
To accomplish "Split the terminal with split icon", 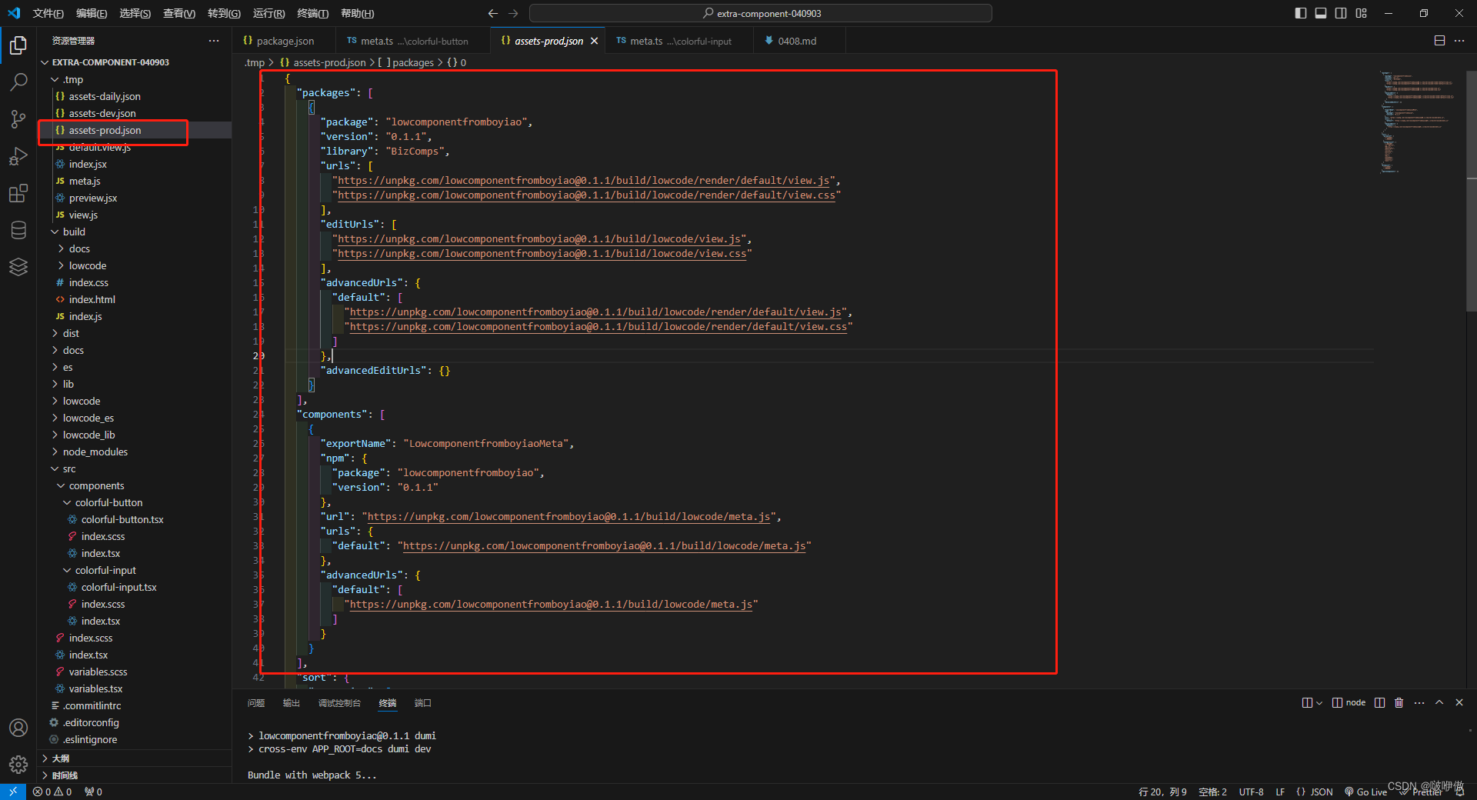I will point(1379,702).
